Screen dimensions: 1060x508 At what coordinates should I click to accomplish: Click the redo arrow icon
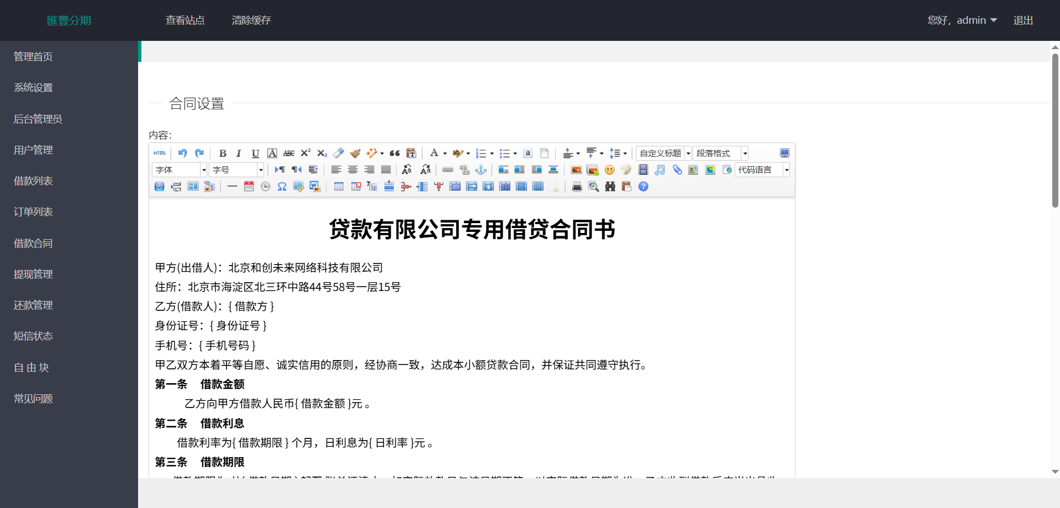(199, 154)
